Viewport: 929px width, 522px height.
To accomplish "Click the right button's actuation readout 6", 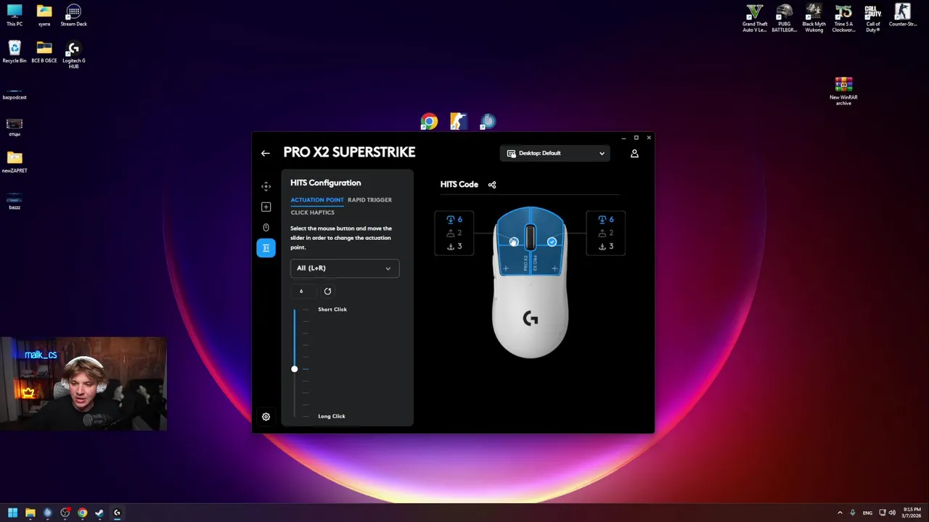I will pos(606,219).
